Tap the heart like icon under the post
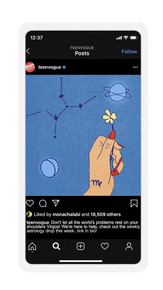Image resolution: width=163 pixels, height=290 pixels. pos(30,203)
